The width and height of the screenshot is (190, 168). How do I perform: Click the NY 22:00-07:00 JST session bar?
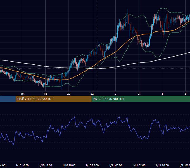pos(141,99)
